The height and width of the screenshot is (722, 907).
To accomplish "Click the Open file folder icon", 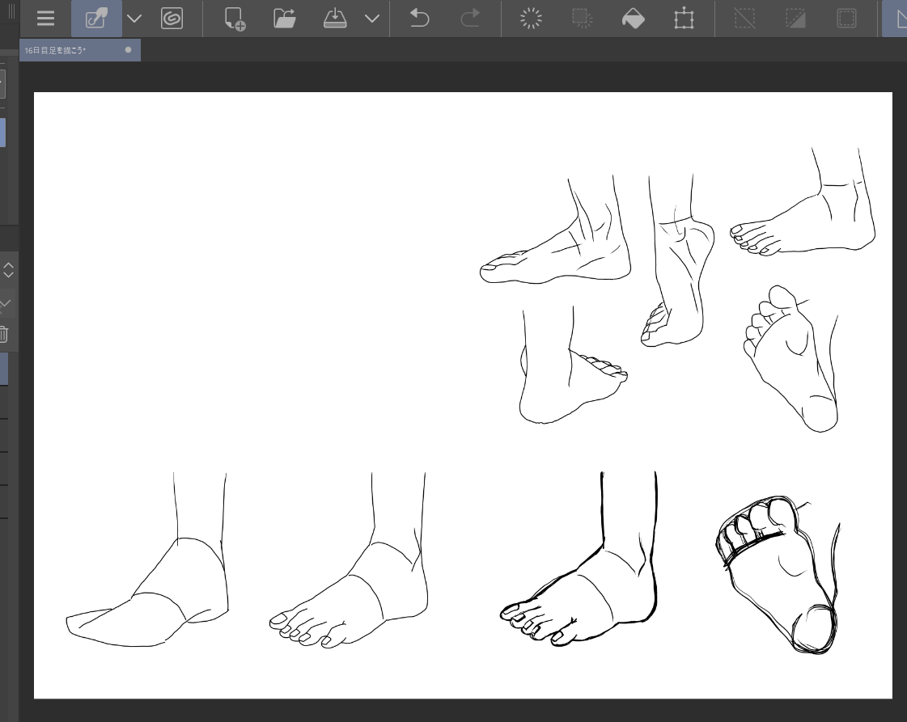I will (284, 19).
